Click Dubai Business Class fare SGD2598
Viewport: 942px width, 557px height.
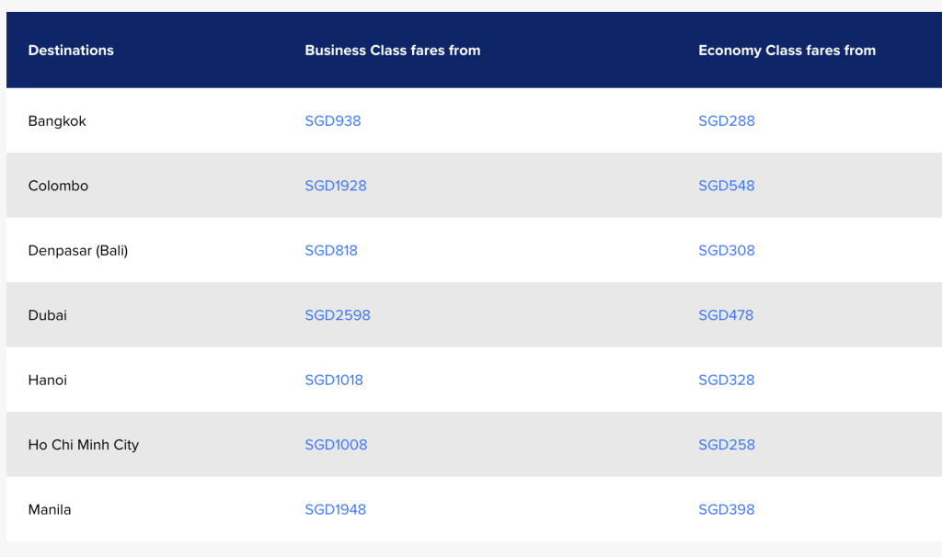pos(338,315)
